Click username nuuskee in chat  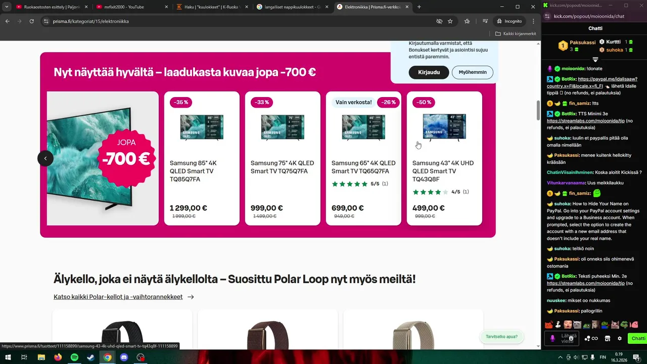click(557, 300)
